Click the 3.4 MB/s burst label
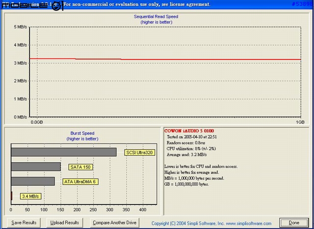This screenshot has height=229, width=314. [x=30, y=196]
